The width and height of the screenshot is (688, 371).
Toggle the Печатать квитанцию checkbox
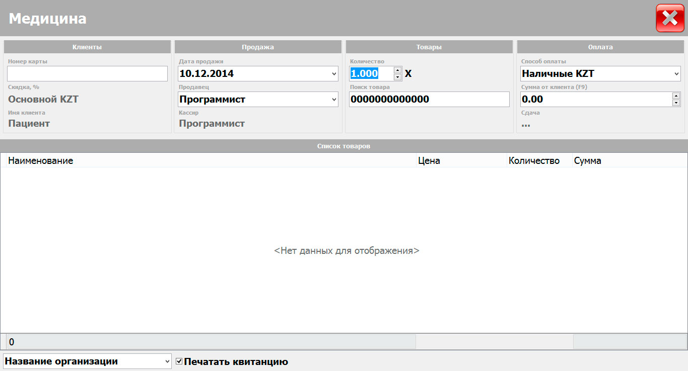coord(179,361)
